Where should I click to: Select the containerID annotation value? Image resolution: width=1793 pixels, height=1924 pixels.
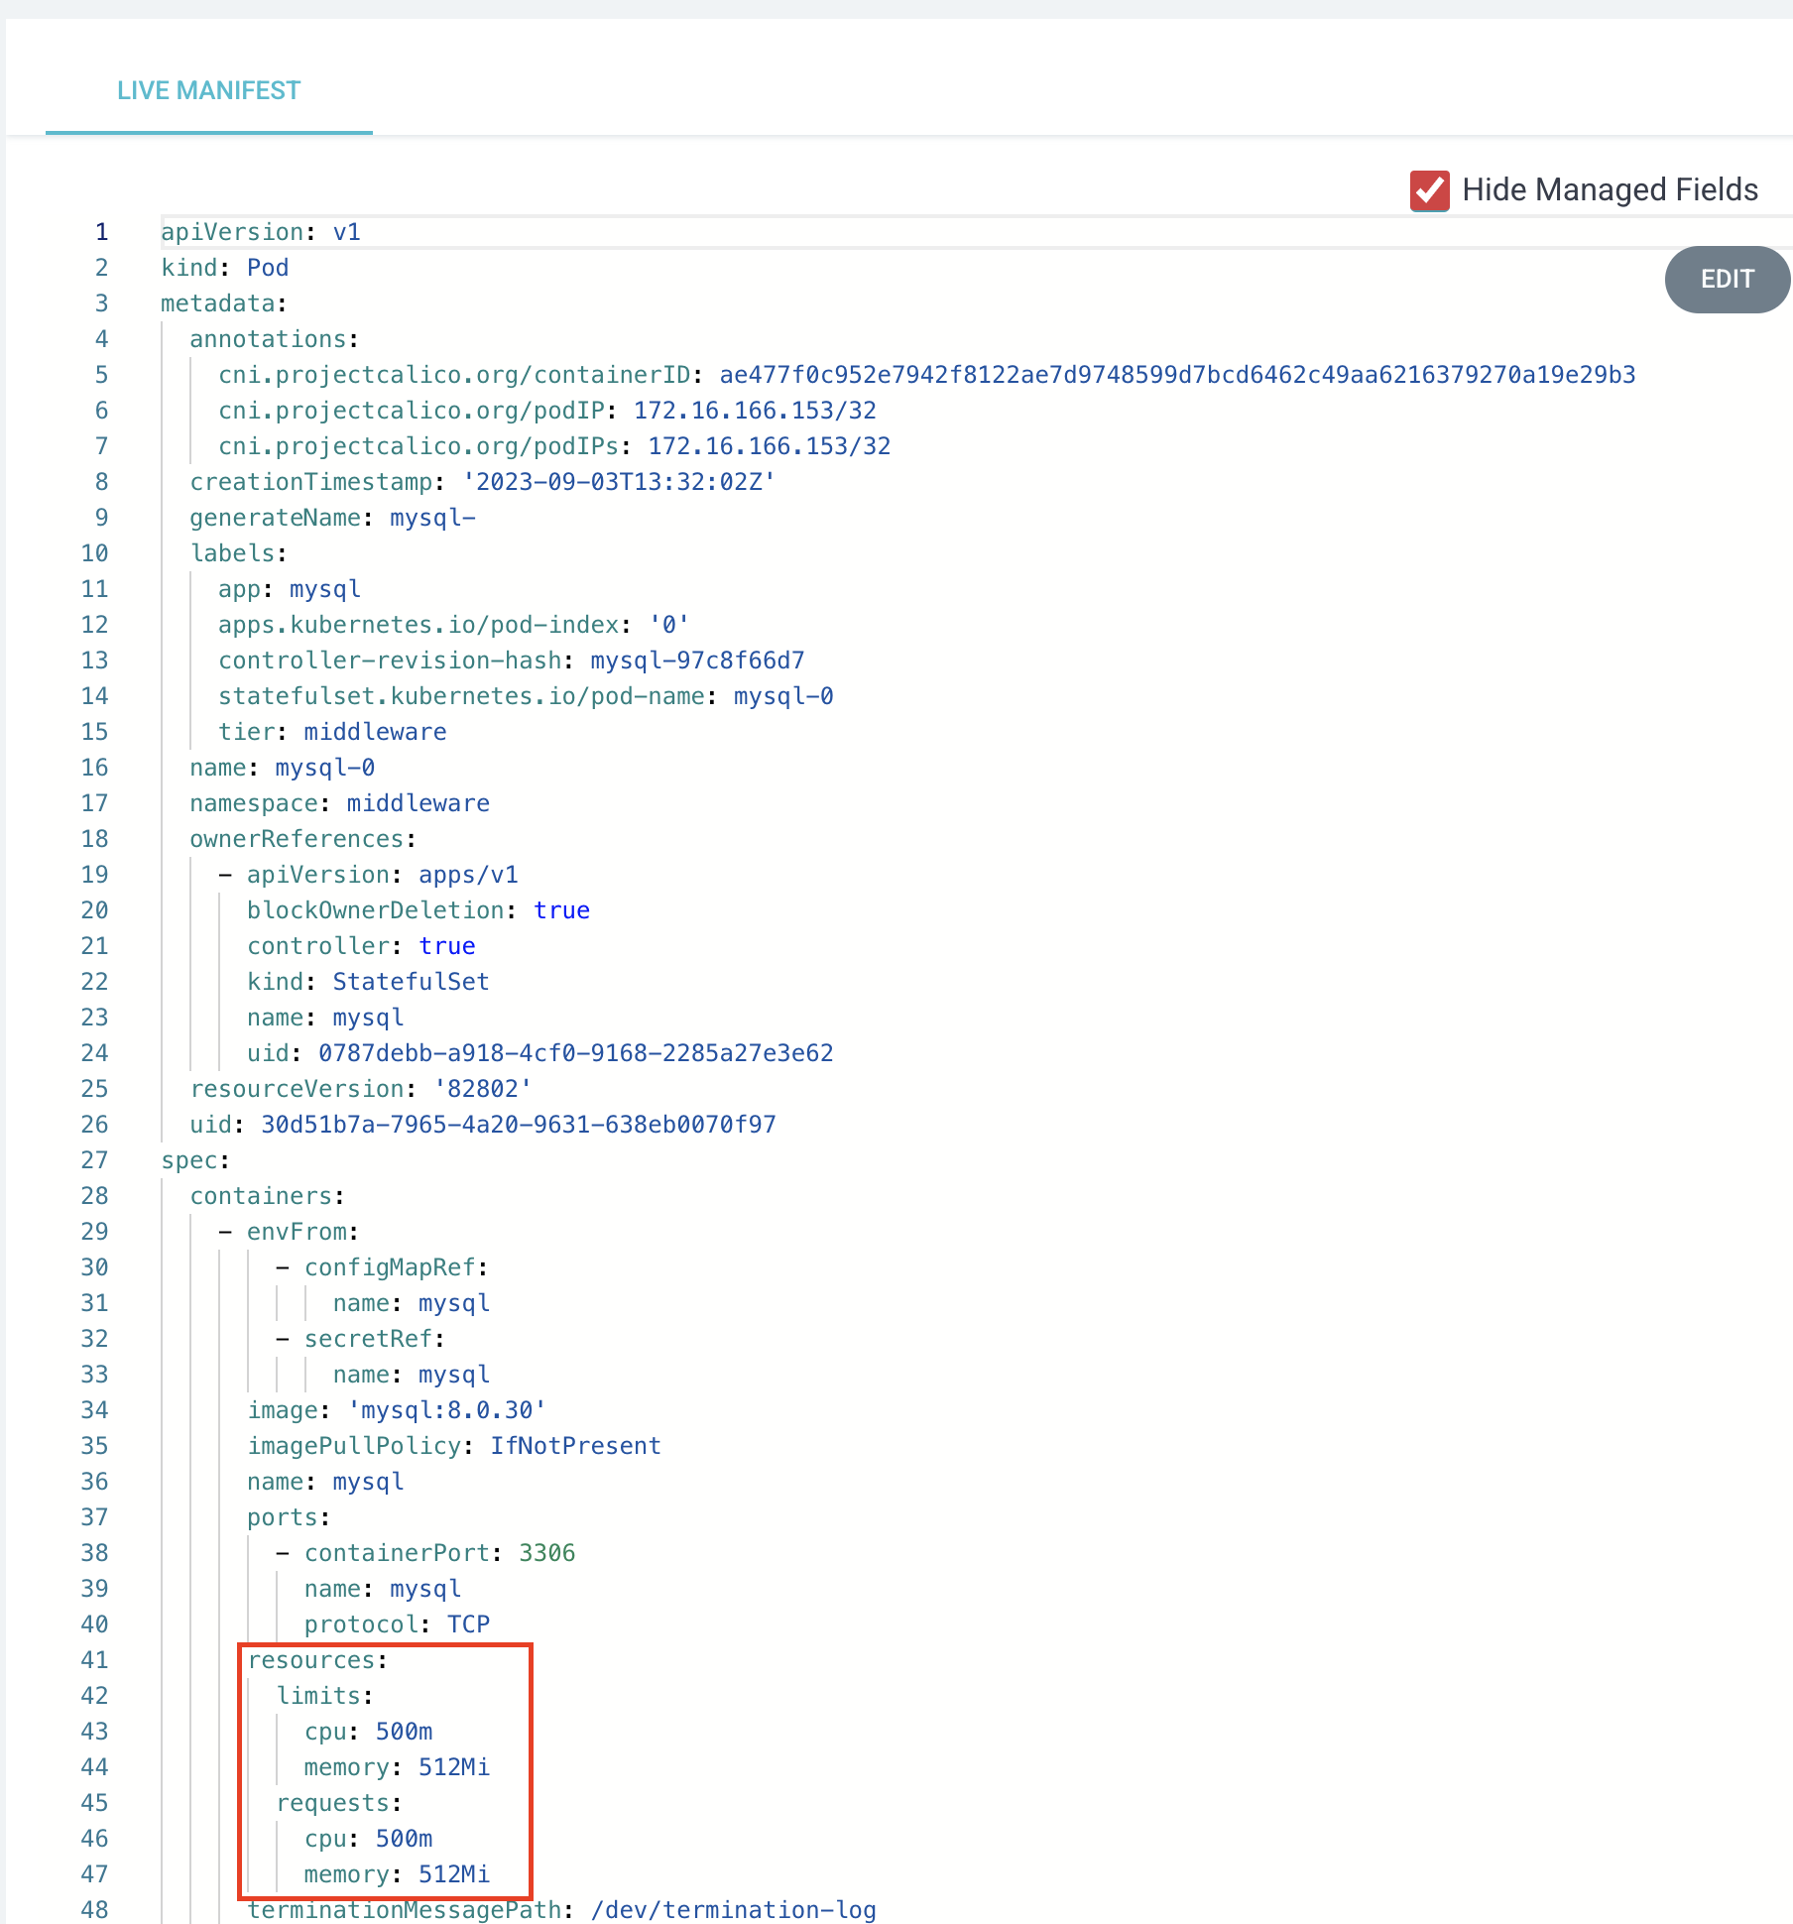coord(1177,375)
